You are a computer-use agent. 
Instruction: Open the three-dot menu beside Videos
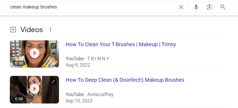tap(51, 30)
